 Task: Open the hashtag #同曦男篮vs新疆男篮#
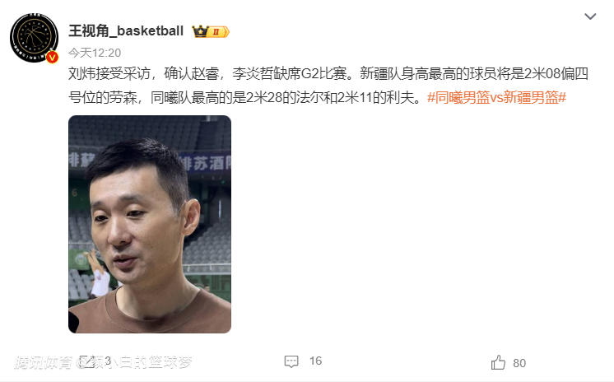click(496, 97)
